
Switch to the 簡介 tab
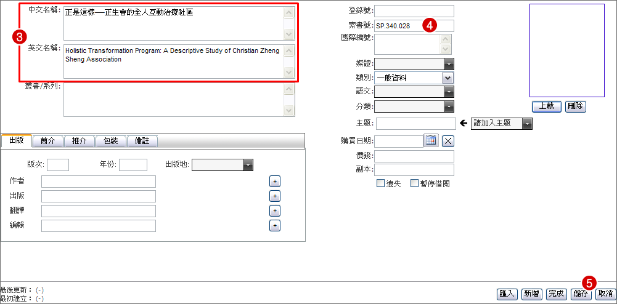click(x=48, y=141)
